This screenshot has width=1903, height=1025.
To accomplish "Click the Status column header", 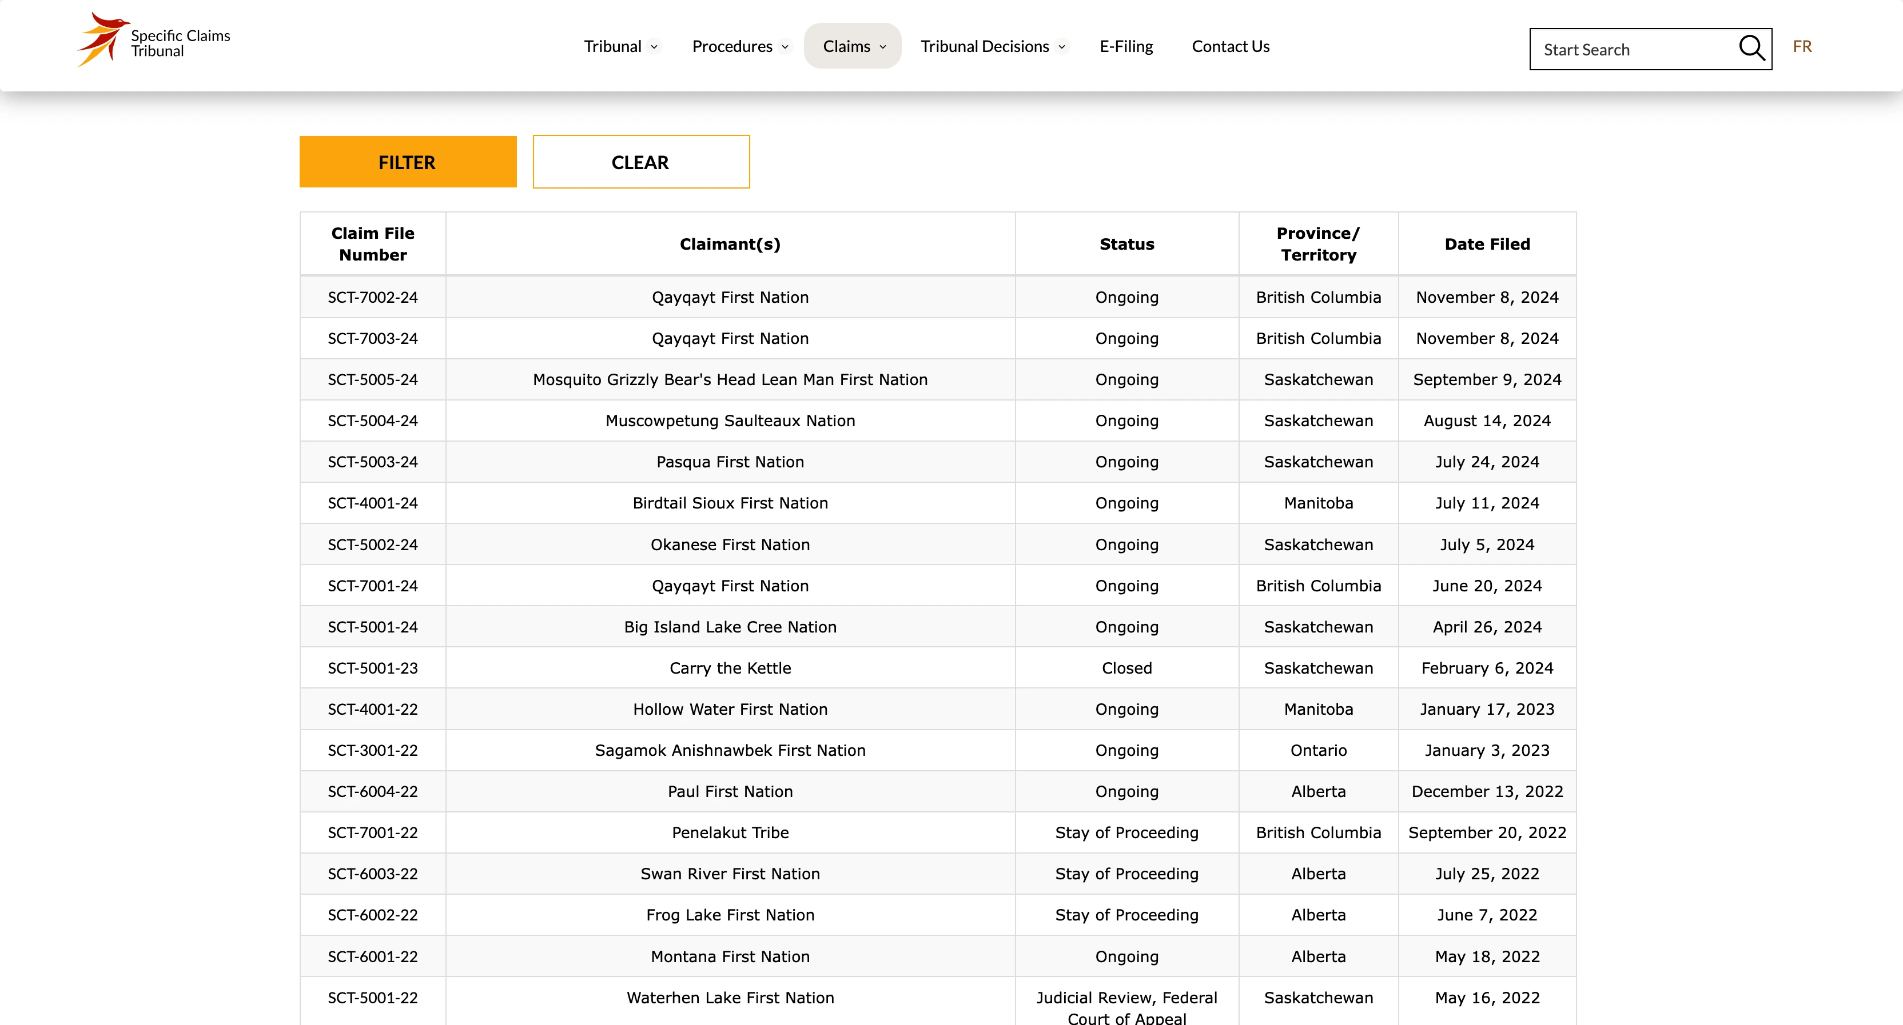I will coord(1126,245).
